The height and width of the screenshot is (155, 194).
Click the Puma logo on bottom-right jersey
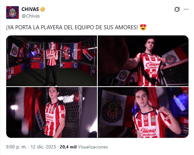[x=139, y=120]
